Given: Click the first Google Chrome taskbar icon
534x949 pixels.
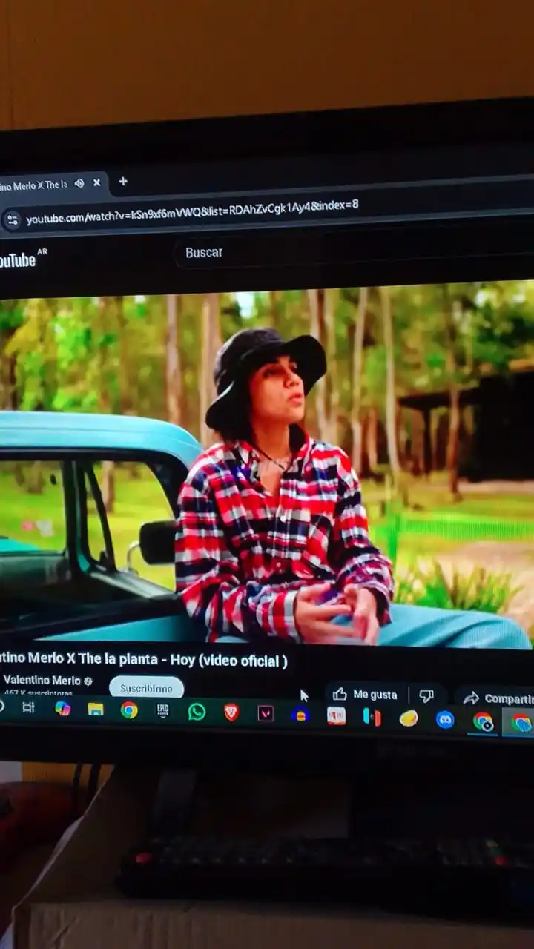Looking at the screenshot, I should coord(129,710).
